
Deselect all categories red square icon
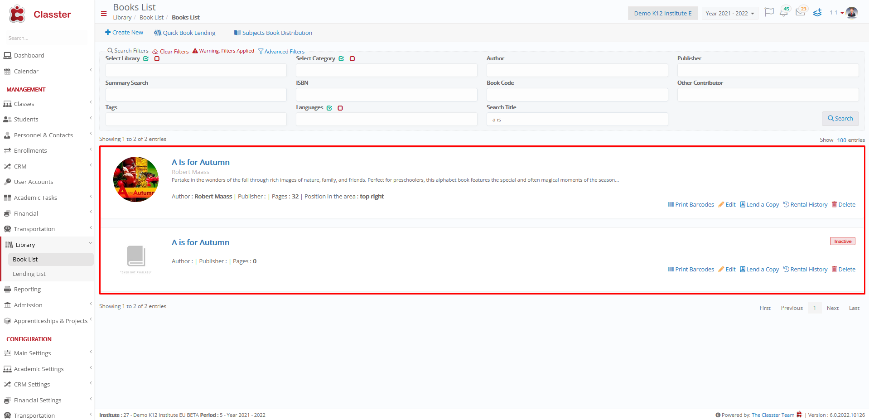352,58
